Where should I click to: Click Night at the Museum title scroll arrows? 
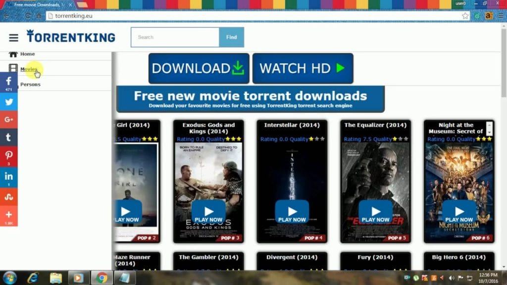489,129
